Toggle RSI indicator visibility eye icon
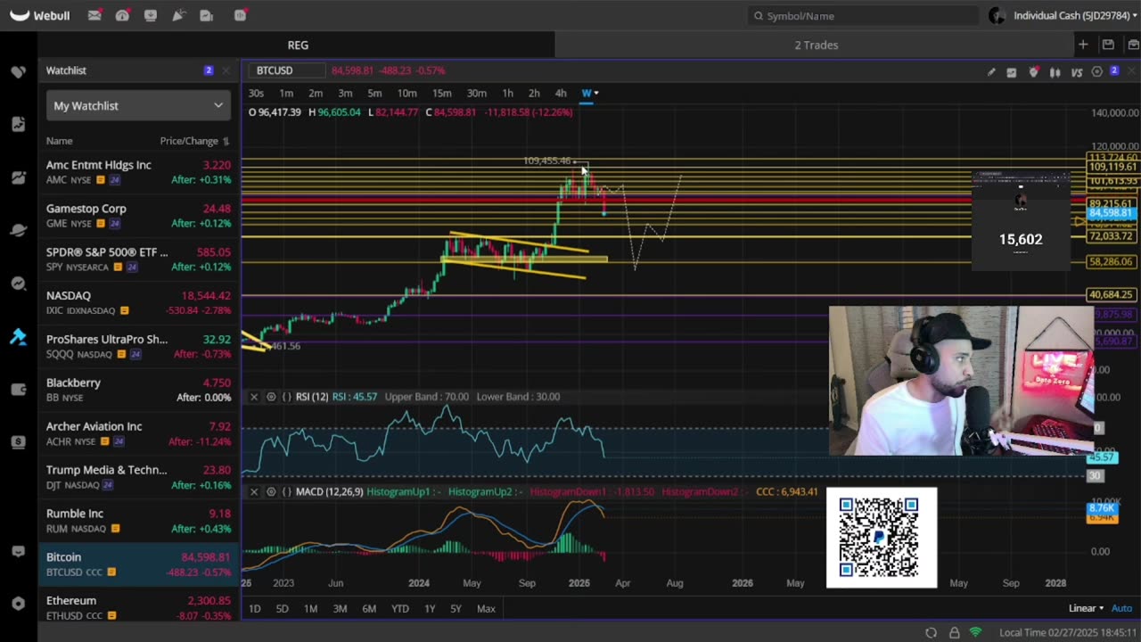The image size is (1141, 642). pos(271,397)
